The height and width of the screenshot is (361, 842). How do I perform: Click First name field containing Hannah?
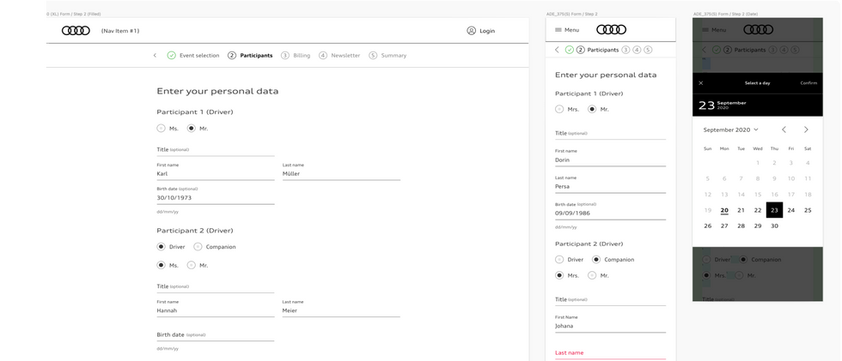[216, 309]
